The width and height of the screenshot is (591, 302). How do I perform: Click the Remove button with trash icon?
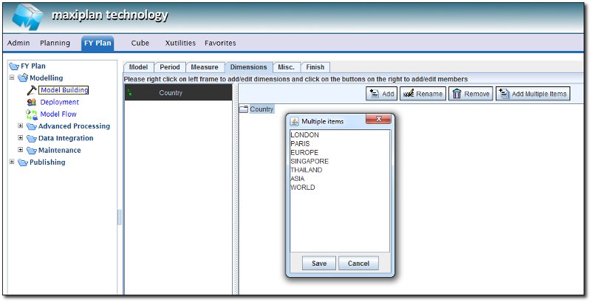[471, 94]
